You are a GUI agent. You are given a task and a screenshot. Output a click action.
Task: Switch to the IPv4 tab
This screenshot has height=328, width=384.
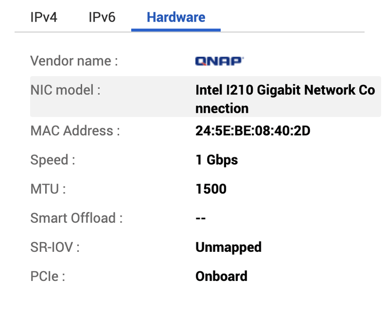[44, 18]
